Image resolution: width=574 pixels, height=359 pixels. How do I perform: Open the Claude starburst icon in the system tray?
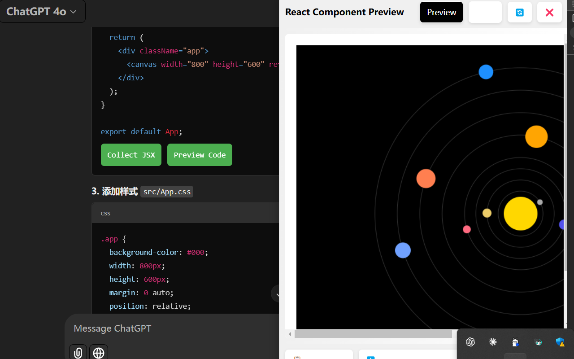coord(493,342)
